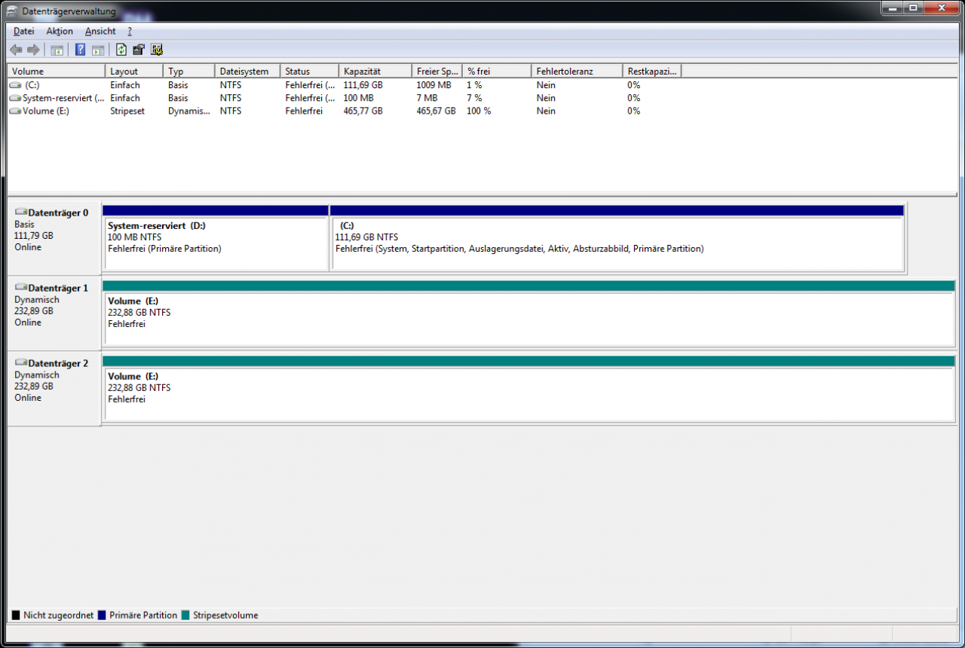Click the Datenträgerverwaltung title bar icon

(11, 11)
